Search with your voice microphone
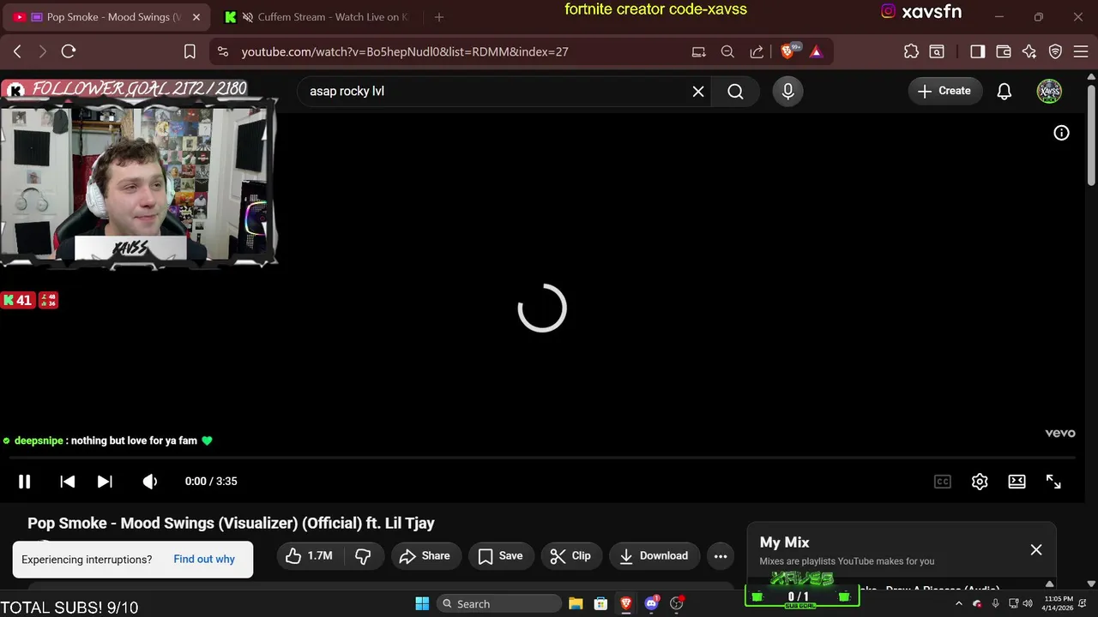1098x617 pixels. 788,92
